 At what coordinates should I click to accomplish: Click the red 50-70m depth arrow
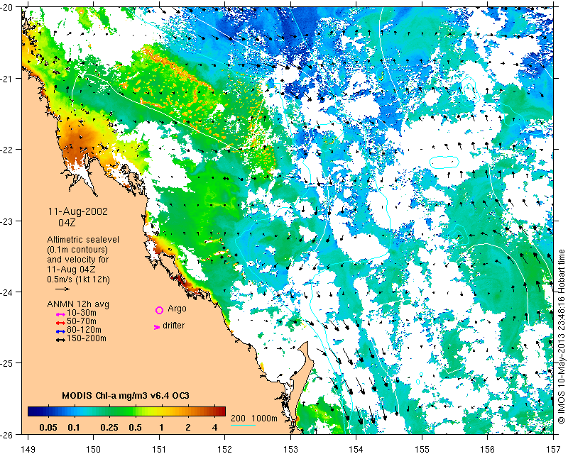pos(60,323)
